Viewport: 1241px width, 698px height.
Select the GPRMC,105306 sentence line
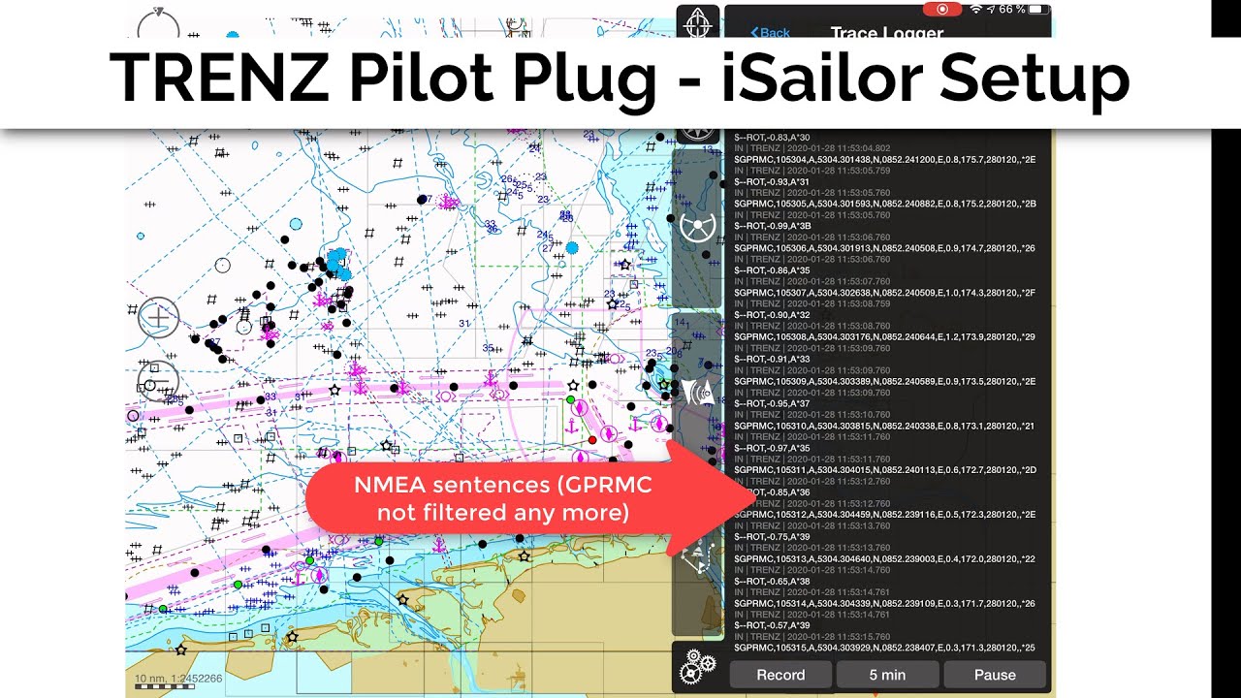[884, 248]
